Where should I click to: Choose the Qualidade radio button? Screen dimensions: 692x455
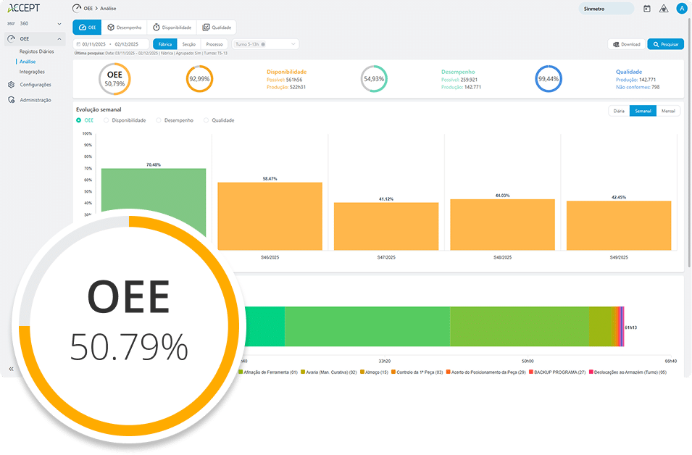point(206,120)
